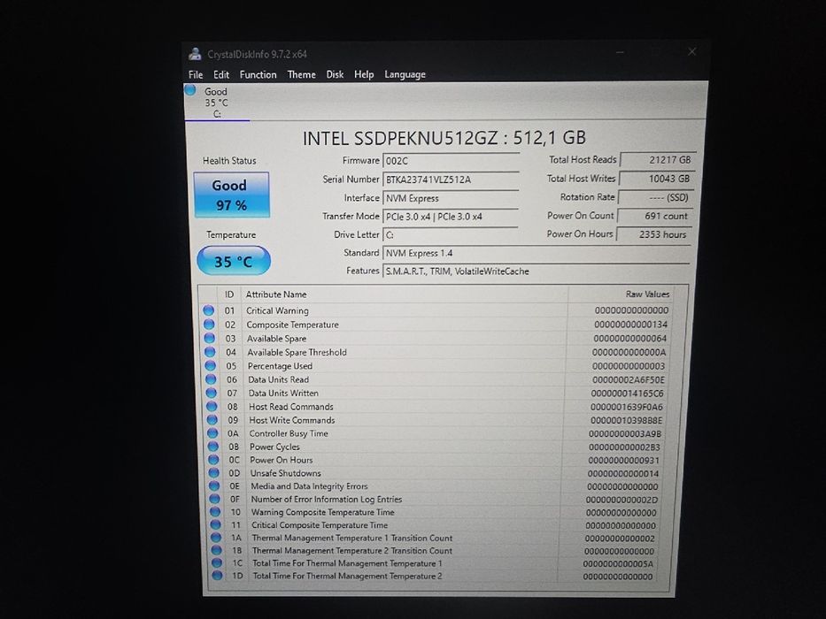The width and height of the screenshot is (826, 619).
Task: Click the Good 97 % health status button
Action: pos(231,195)
